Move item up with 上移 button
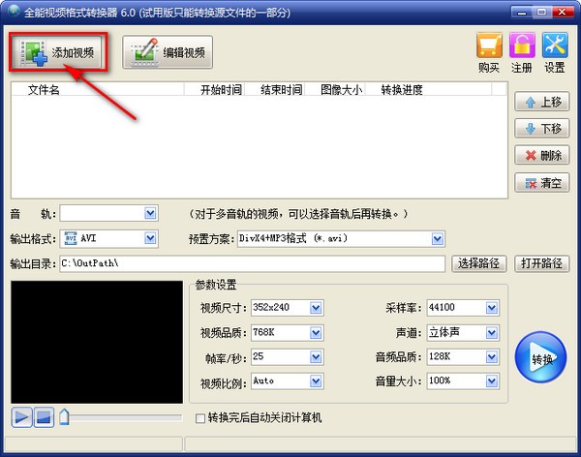 tap(541, 102)
